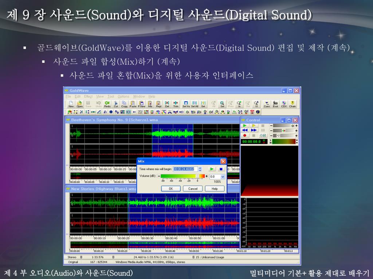Click the Chain toolbar icon

pos(292,104)
